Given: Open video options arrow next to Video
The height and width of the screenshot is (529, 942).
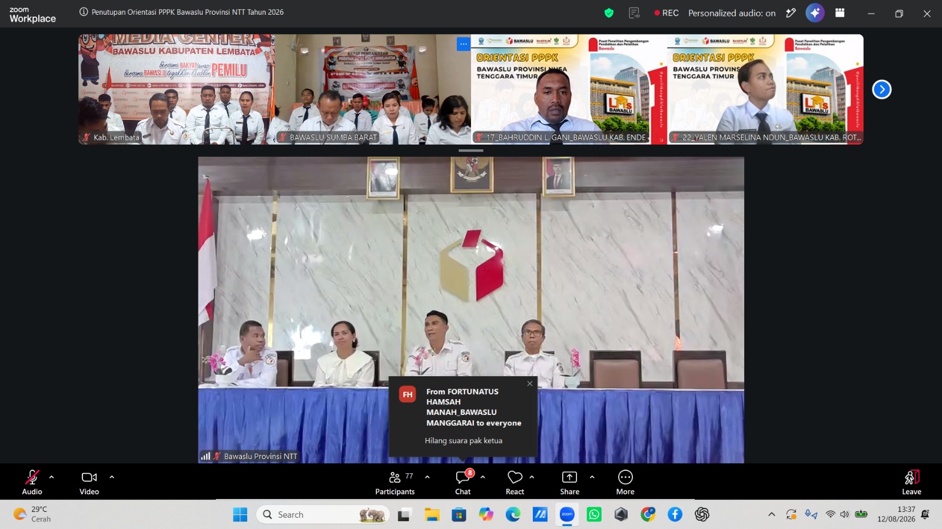Looking at the screenshot, I should tap(112, 477).
